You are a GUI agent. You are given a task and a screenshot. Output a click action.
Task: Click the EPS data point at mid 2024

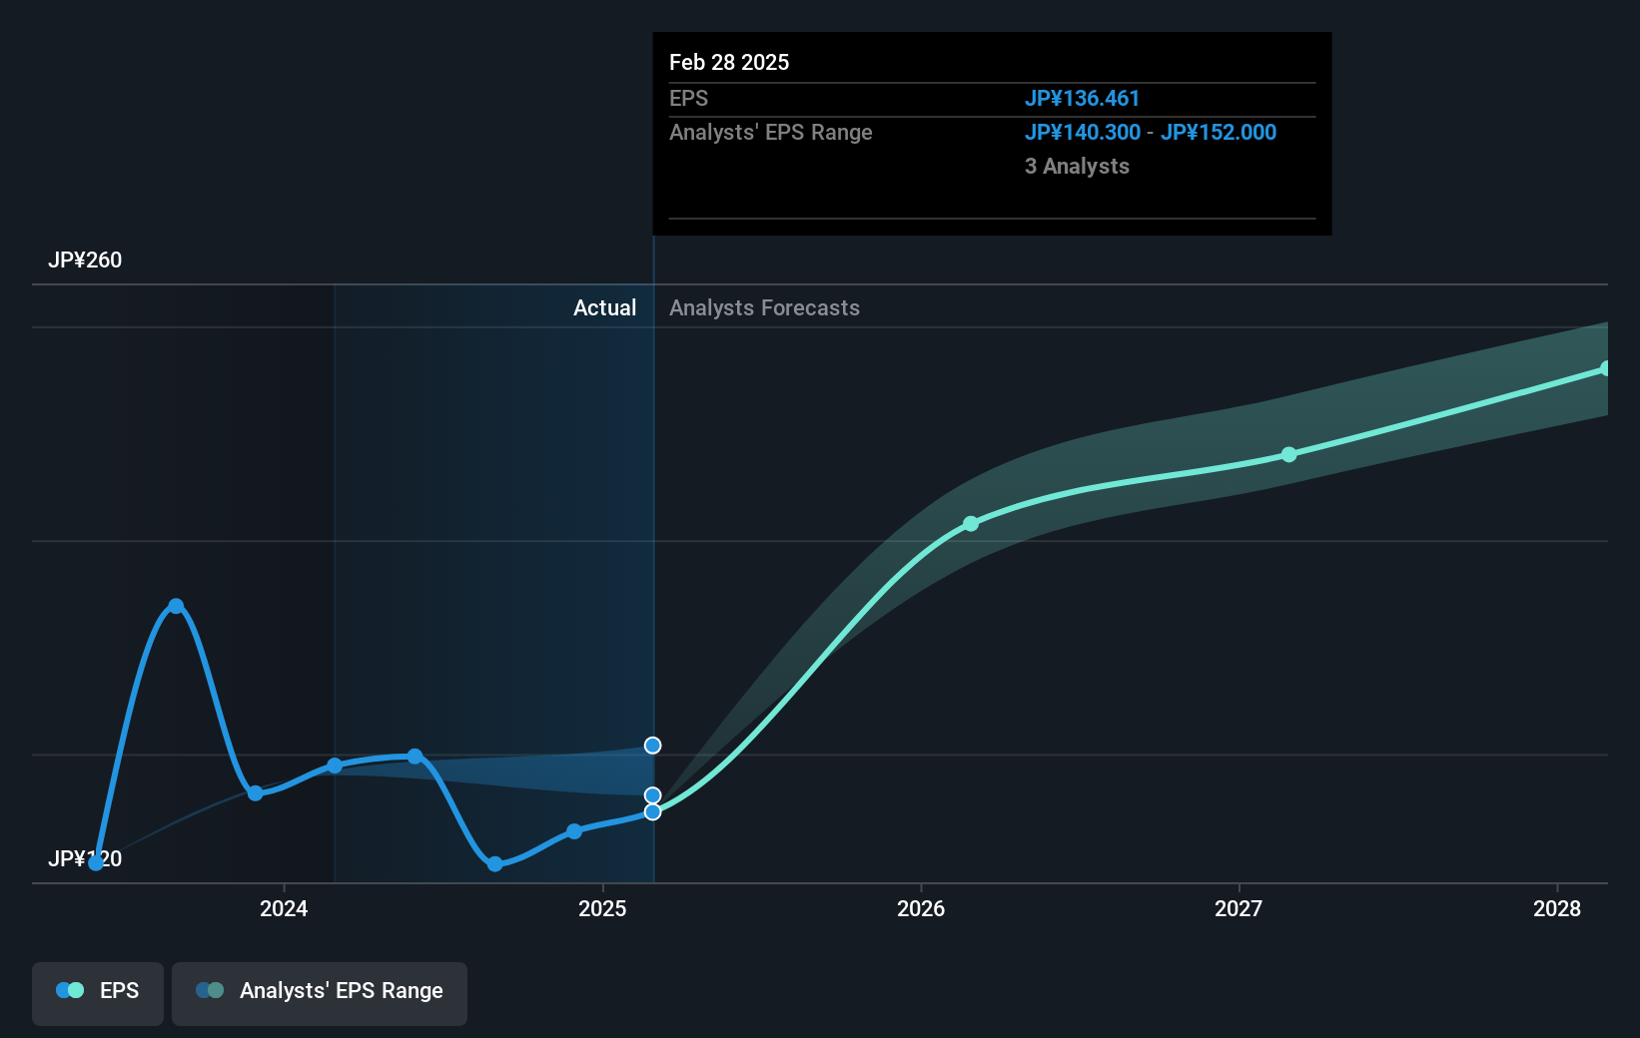click(414, 757)
